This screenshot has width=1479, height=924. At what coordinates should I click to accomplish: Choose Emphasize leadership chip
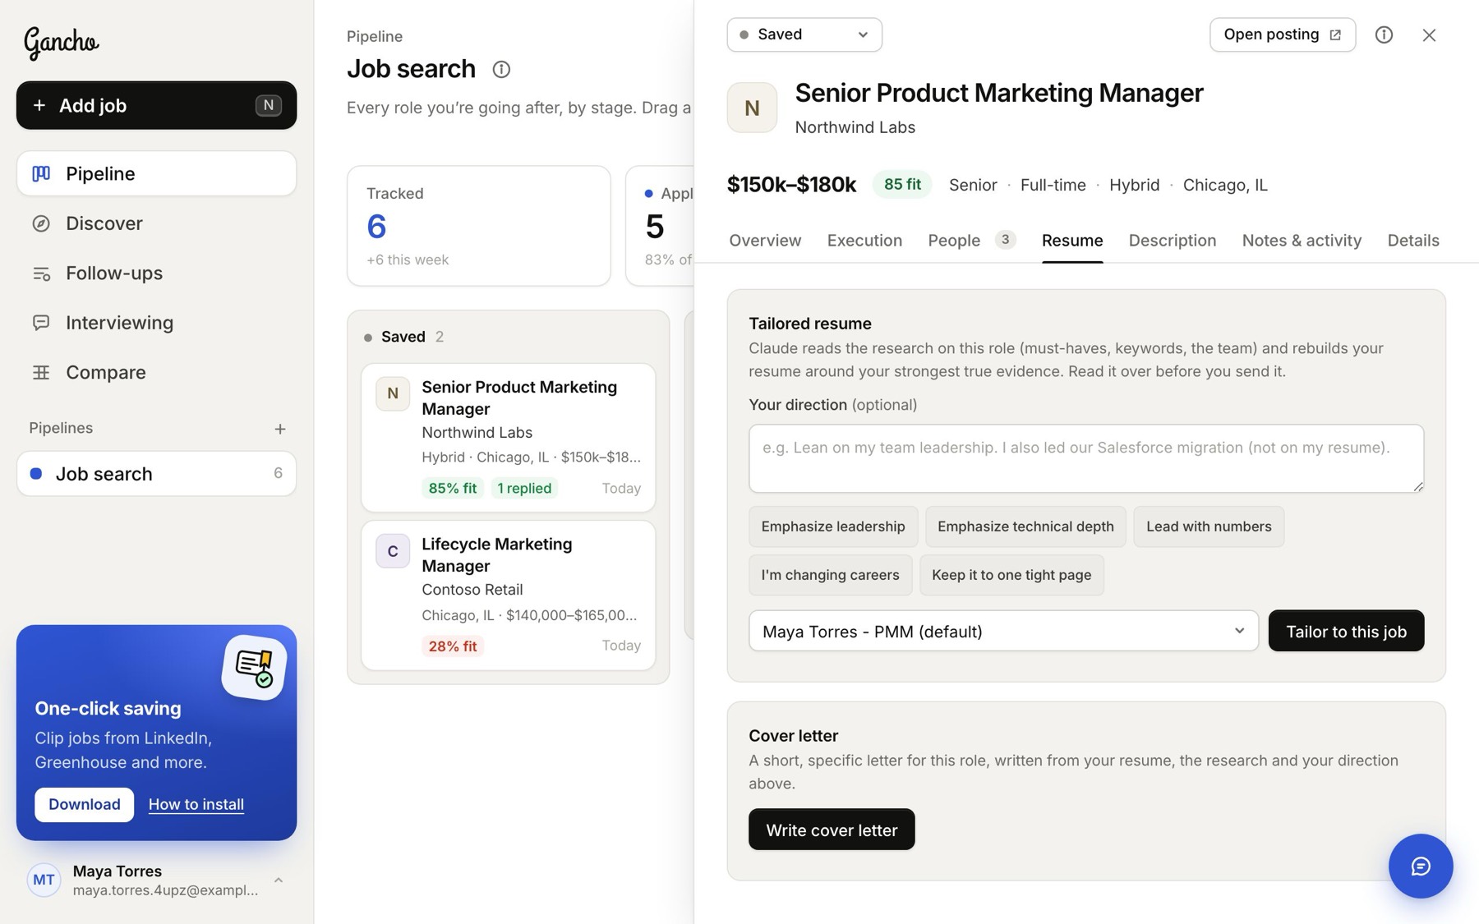832,526
